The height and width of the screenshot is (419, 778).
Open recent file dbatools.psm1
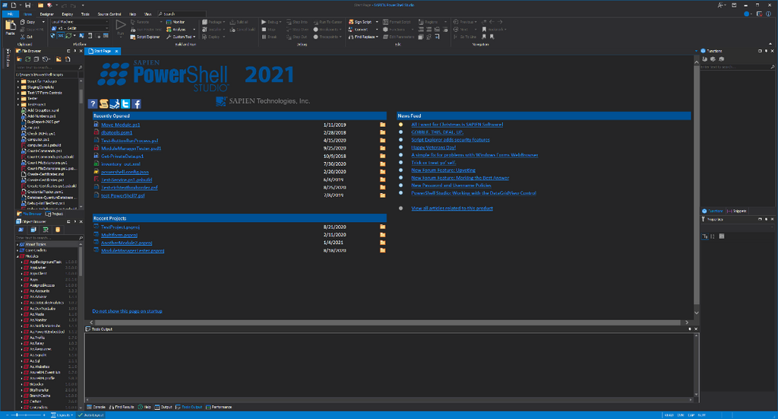click(116, 132)
